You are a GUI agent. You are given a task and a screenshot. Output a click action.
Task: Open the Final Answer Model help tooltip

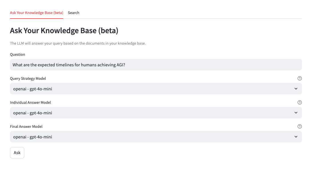(300, 126)
